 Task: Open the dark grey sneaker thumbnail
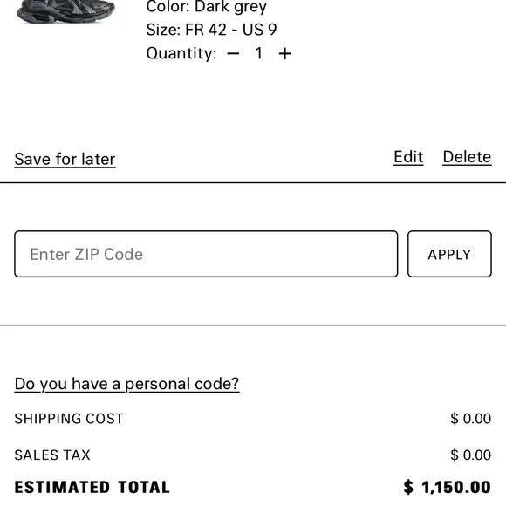pos(65,11)
